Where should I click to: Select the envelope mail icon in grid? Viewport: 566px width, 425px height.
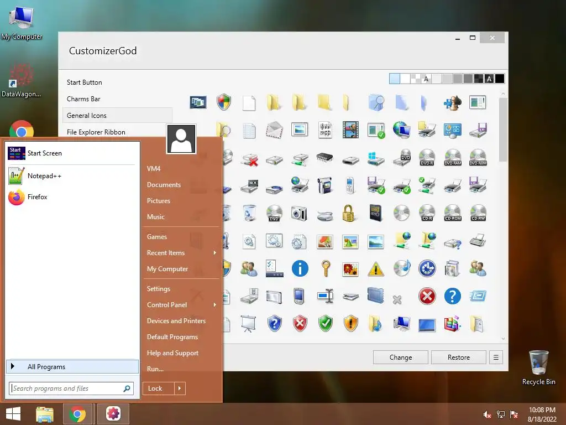pyautogui.click(x=274, y=130)
